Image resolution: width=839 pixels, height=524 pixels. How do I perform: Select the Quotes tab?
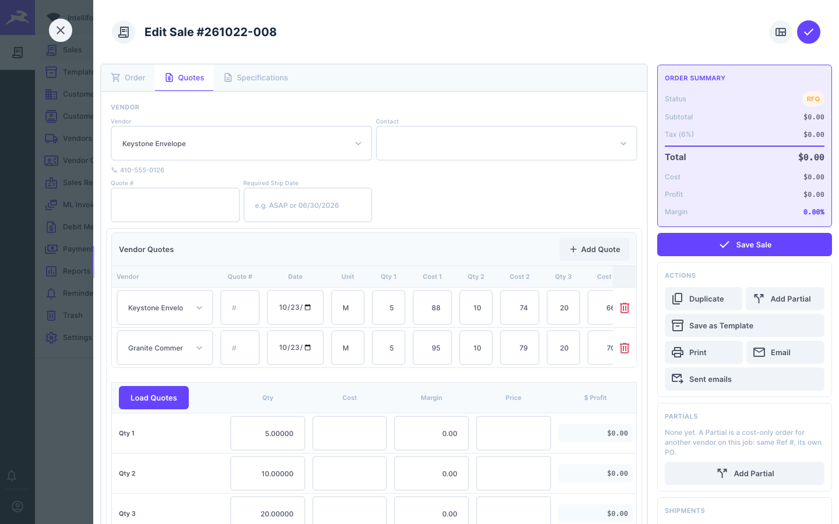coord(184,78)
